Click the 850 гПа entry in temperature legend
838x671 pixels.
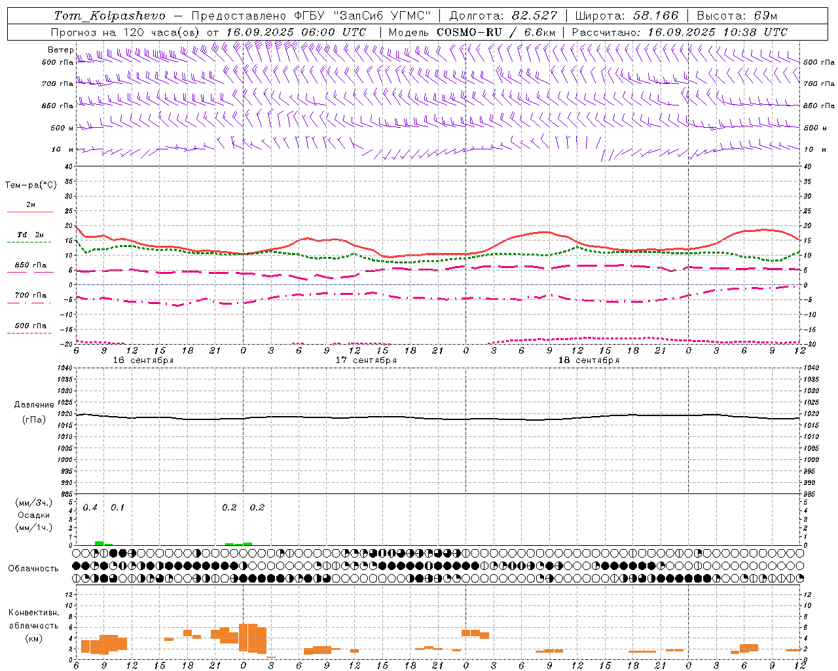pyautogui.click(x=31, y=265)
